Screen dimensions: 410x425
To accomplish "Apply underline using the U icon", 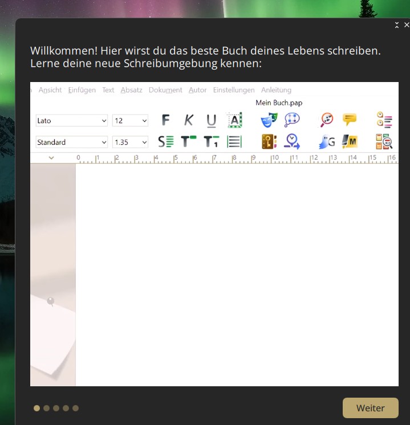I will (212, 120).
